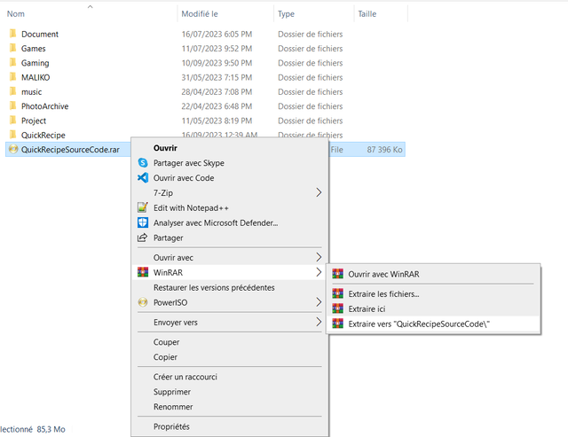Expand the 7-Zip submenu arrow
The width and height of the screenshot is (568, 437).
tap(319, 192)
